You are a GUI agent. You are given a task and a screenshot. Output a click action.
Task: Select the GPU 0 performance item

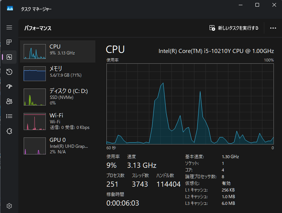click(x=58, y=146)
